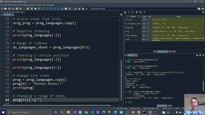The height and width of the screenshot is (115, 205).
Task: Open the Help menu
Action: coord(52,5)
